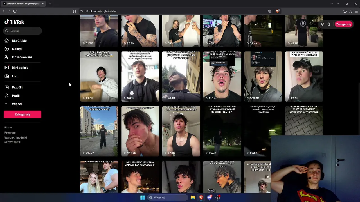Open site settings icon in address bar
This screenshot has width=360, height=202.
[x=82, y=11]
